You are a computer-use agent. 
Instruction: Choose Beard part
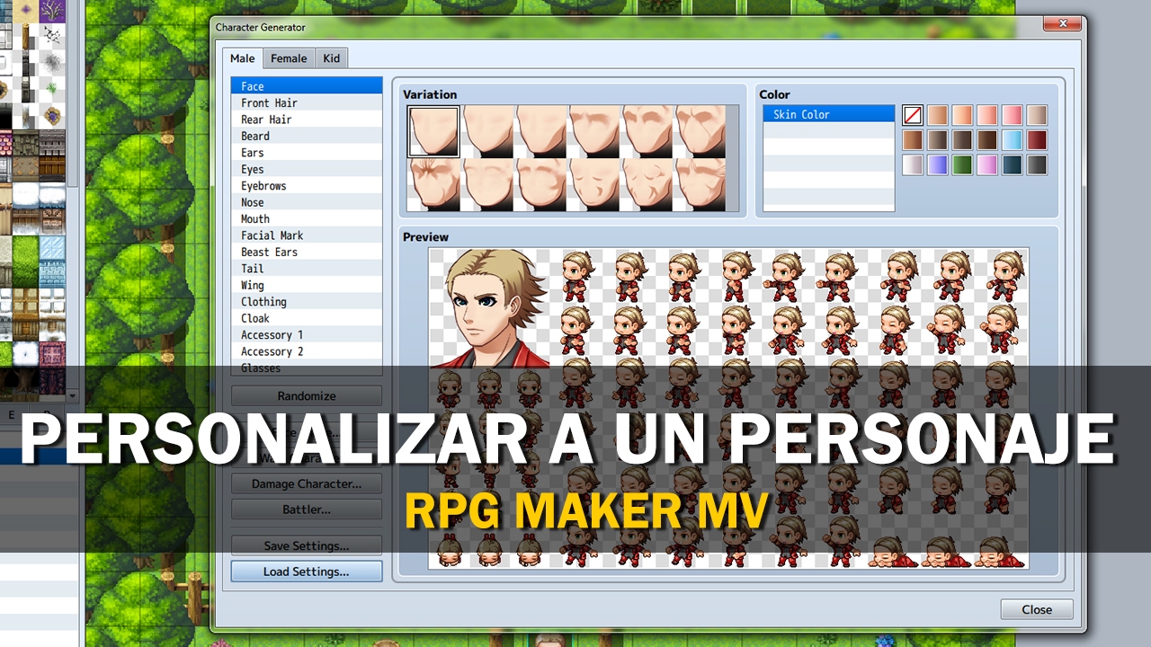(307, 136)
